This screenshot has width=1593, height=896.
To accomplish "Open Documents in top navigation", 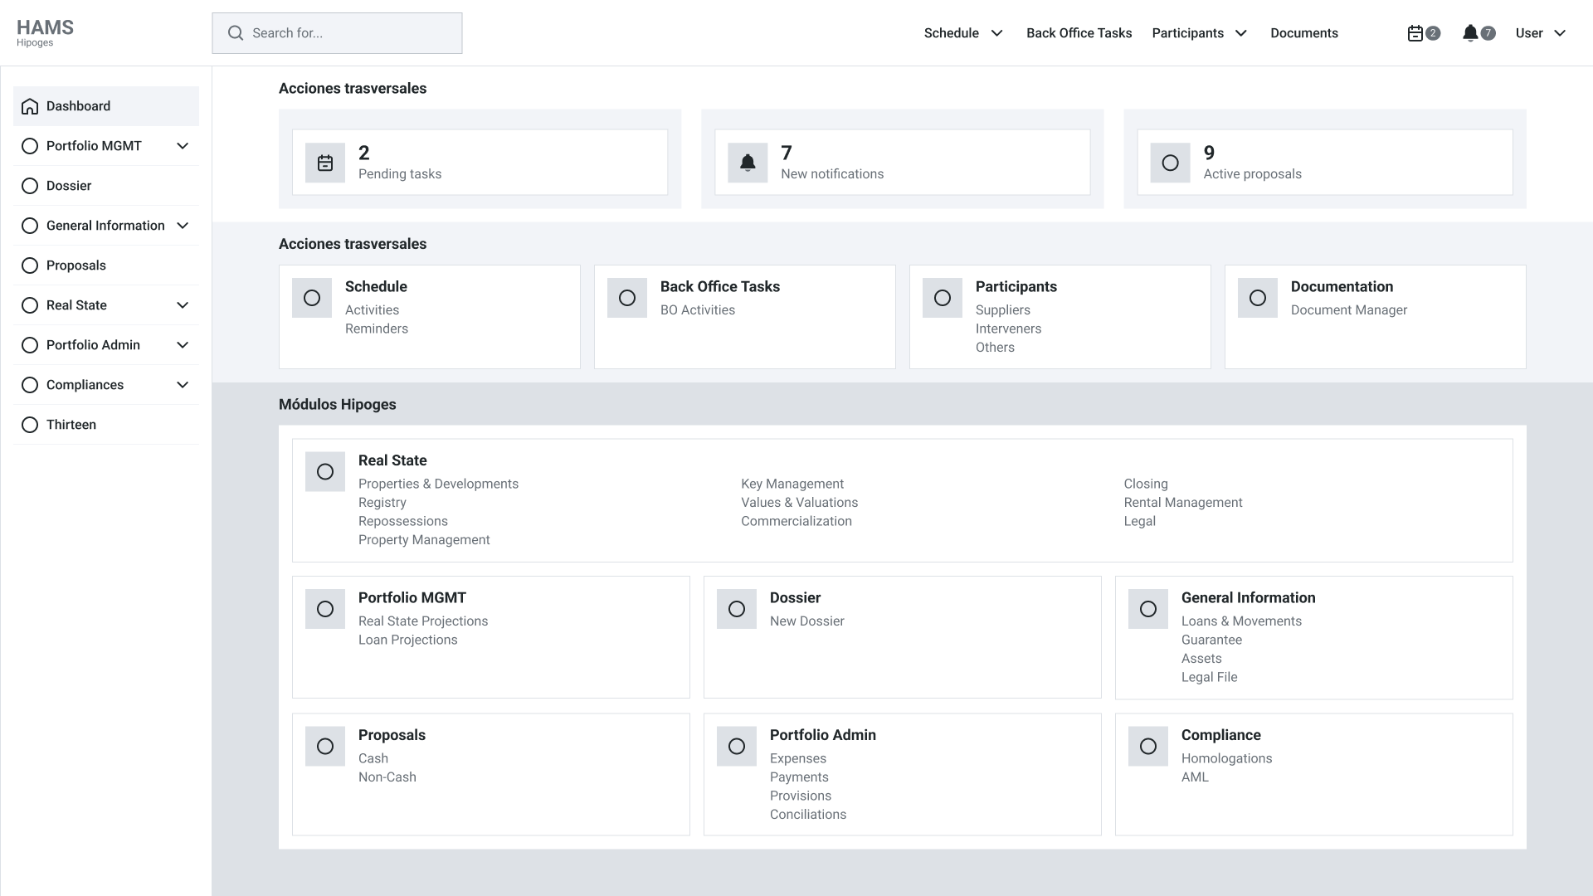I will click(x=1303, y=33).
